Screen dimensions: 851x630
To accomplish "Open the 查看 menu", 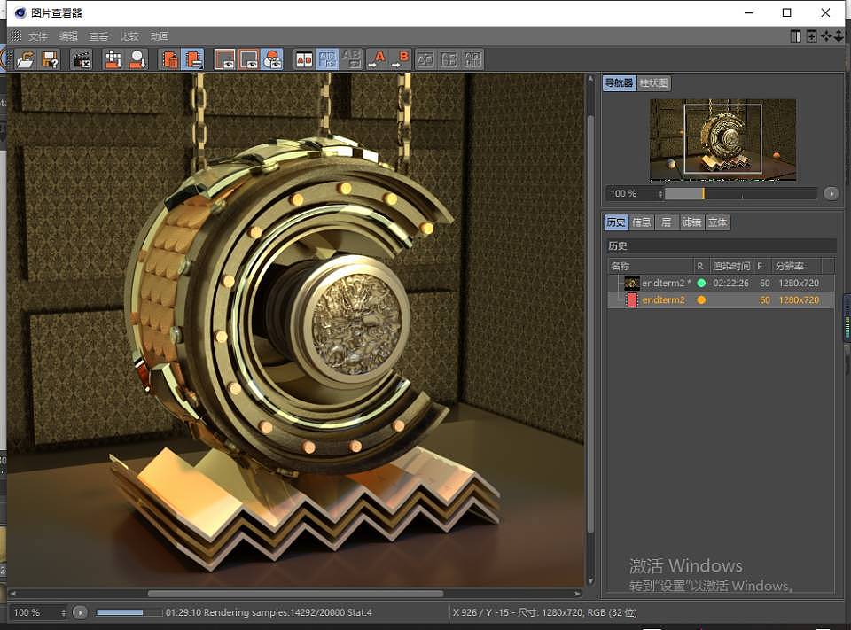I will click(98, 36).
